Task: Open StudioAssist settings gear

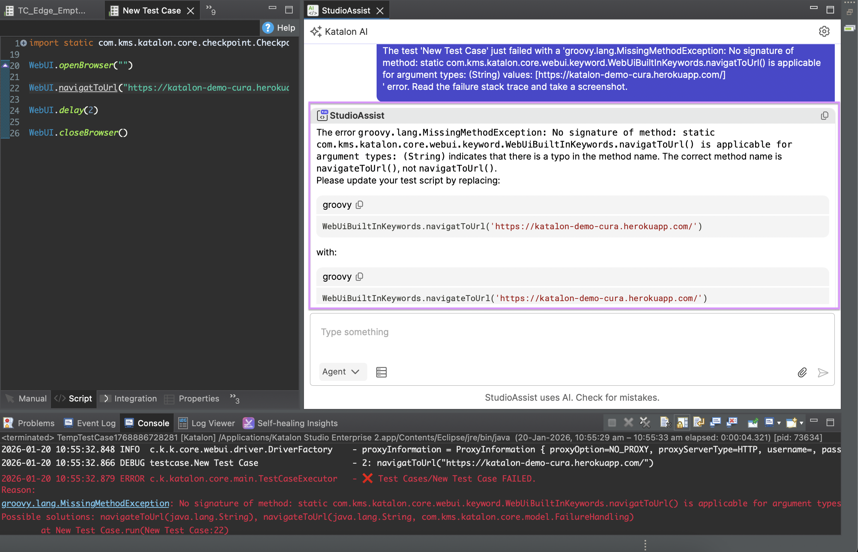Action: (824, 31)
